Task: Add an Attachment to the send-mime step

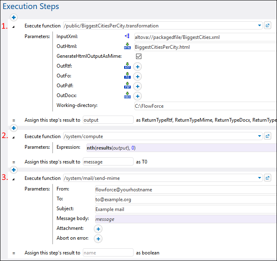Action: [99, 229]
